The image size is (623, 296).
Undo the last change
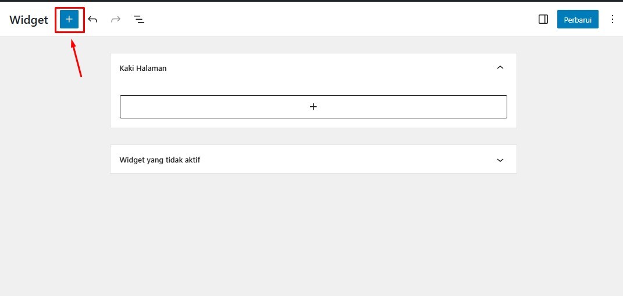coord(92,19)
